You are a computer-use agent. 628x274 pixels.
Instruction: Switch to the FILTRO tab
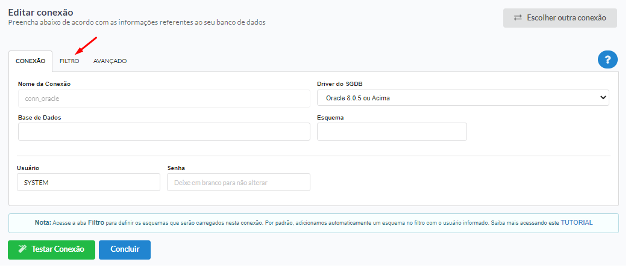point(69,61)
